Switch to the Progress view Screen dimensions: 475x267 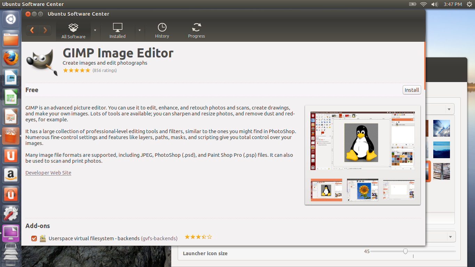pyautogui.click(x=196, y=31)
